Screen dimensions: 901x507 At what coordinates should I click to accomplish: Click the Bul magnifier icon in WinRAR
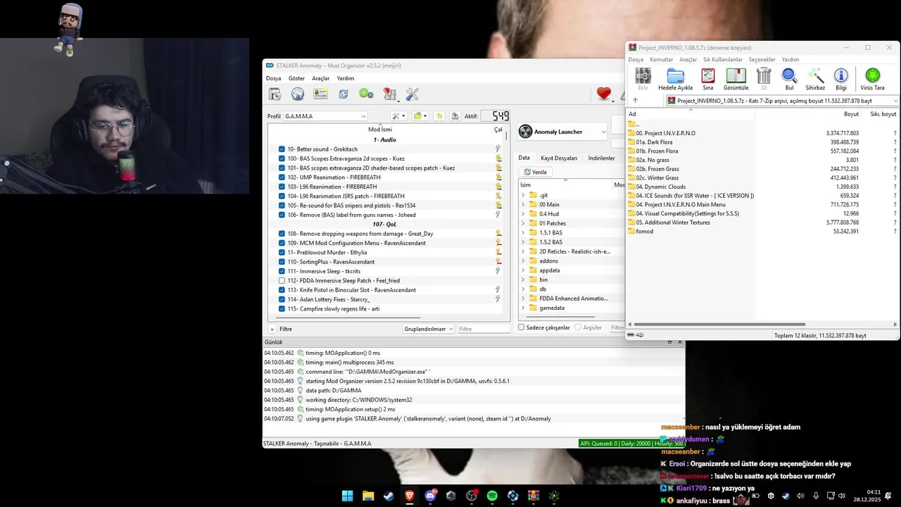[x=790, y=78]
